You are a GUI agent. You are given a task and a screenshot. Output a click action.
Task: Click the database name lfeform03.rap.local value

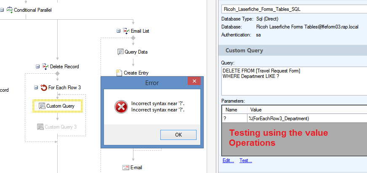pos(307,27)
